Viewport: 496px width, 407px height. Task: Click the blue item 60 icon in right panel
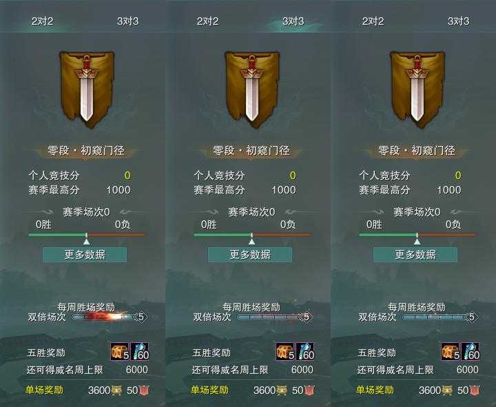[471, 351]
